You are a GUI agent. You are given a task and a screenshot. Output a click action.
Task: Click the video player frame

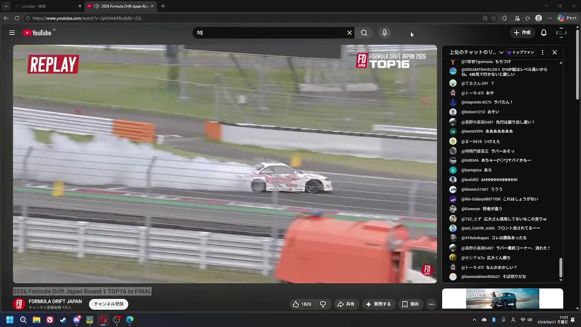pos(225,164)
